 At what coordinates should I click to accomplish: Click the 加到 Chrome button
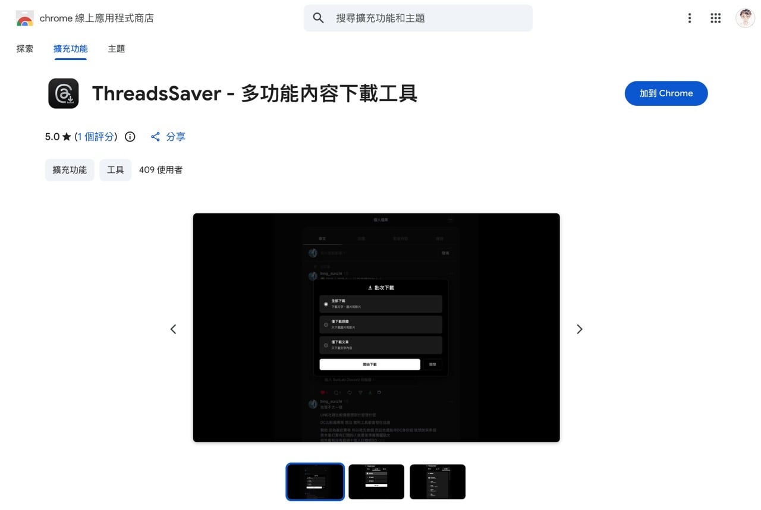point(666,93)
